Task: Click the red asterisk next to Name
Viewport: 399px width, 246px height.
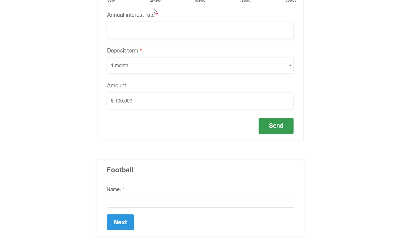Action: 123,189
